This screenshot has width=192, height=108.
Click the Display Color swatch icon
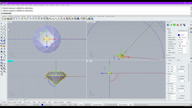coord(179,37)
